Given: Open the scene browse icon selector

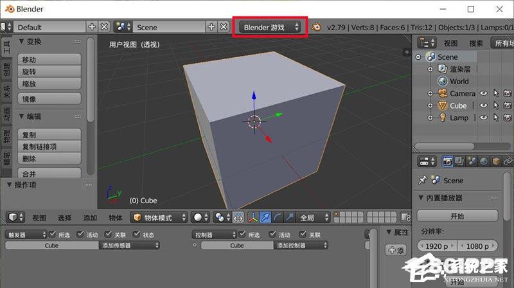Looking at the screenshot, I should [x=123, y=27].
